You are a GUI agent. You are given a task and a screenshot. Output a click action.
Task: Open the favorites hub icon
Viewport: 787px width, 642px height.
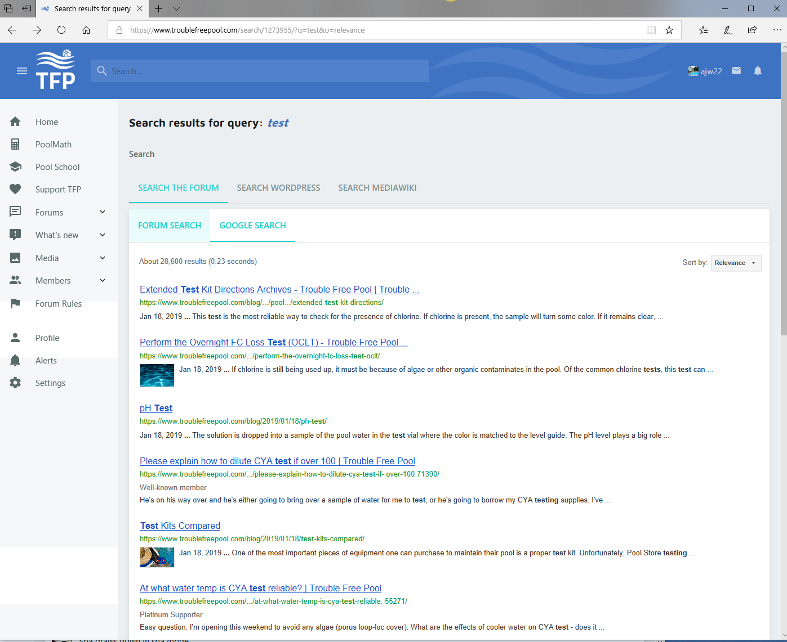click(x=703, y=30)
